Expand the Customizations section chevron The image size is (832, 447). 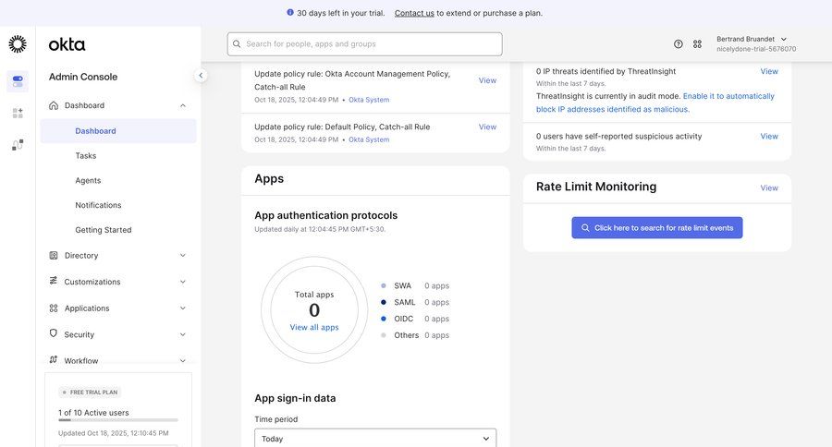pyautogui.click(x=182, y=282)
